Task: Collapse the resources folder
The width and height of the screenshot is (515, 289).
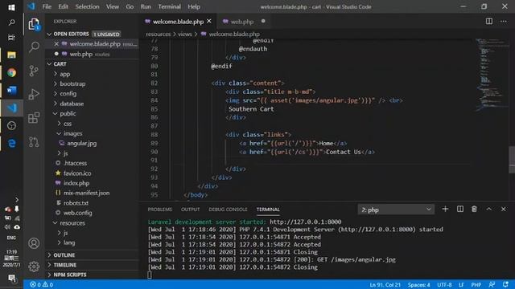Action: 72,223
